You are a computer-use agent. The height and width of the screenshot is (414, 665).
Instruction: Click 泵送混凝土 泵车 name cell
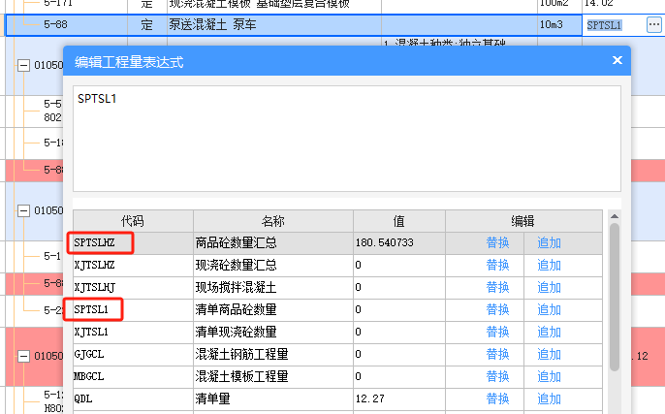pos(274,25)
